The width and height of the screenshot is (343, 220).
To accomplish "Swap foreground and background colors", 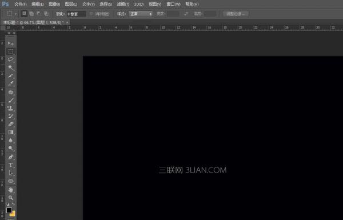I will 13,204.
